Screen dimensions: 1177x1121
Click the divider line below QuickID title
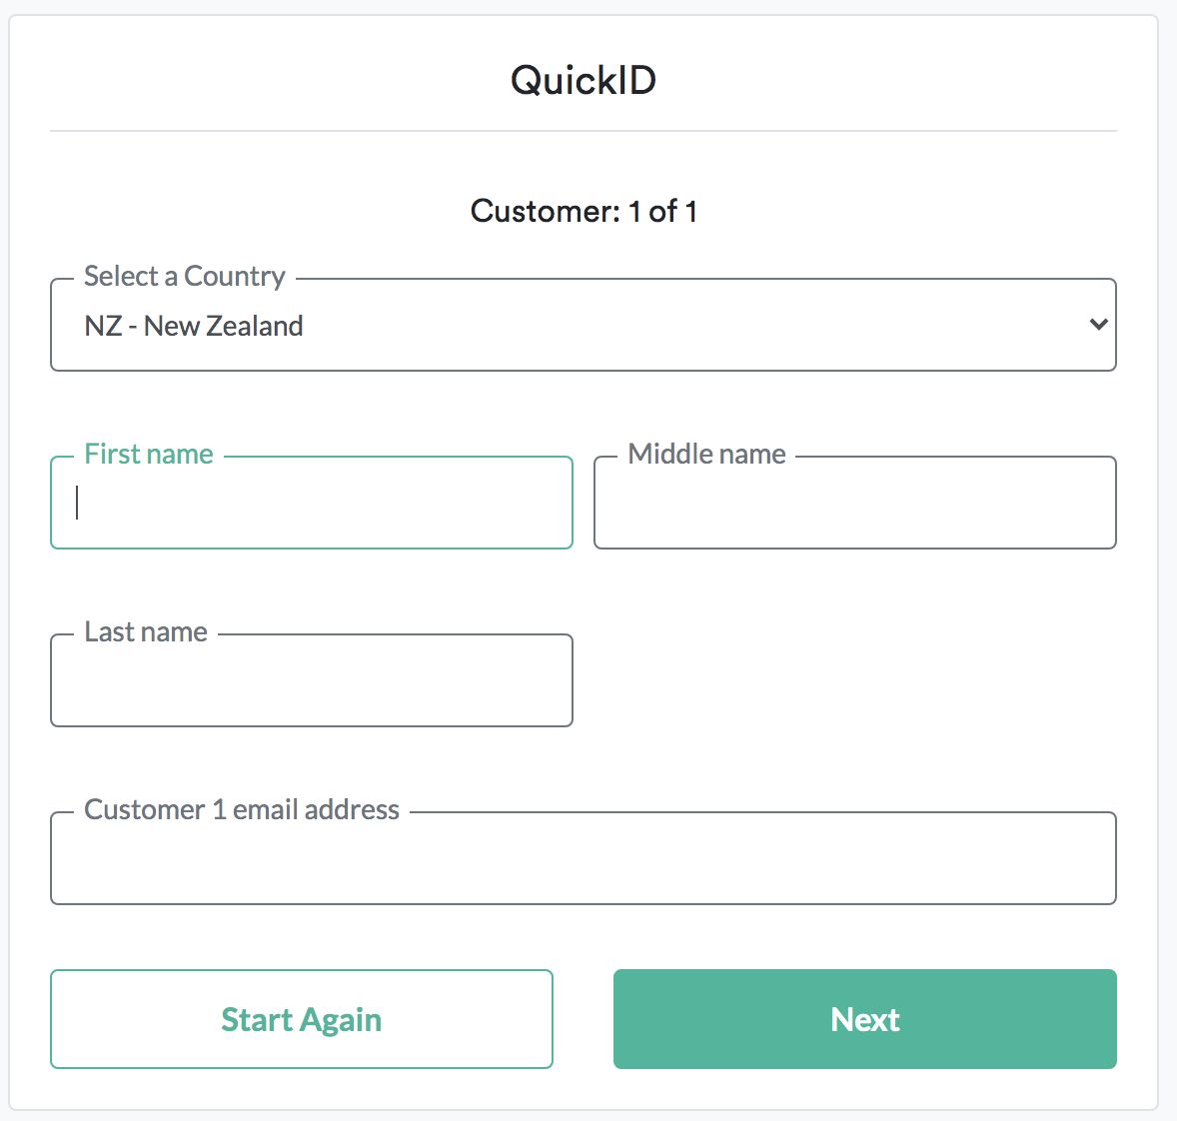[x=584, y=131]
